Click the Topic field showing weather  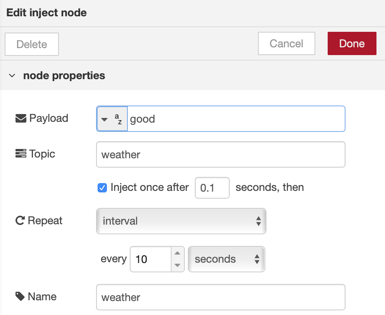tap(220, 154)
